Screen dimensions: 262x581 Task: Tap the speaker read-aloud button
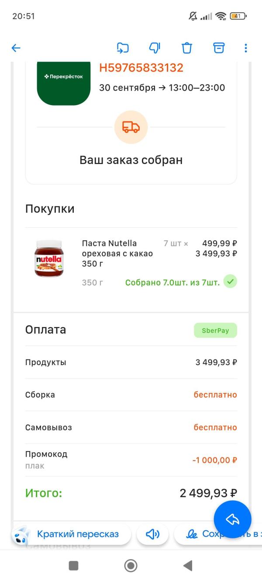point(152,534)
